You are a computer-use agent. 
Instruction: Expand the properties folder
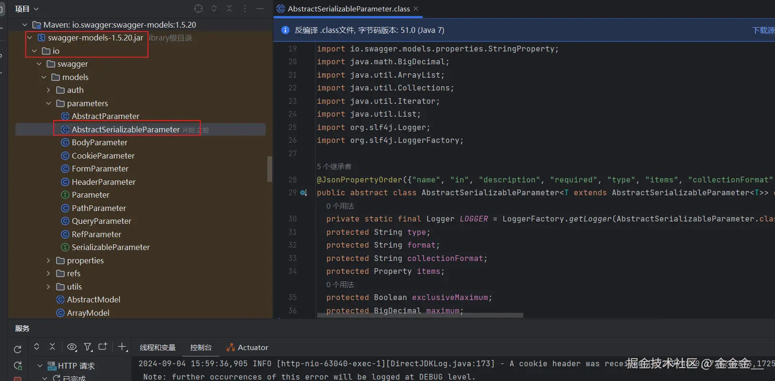[x=49, y=261]
